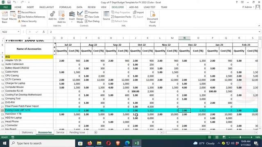
Task: Open Microsoft Edge from taskbar
Action: tap(127, 143)
